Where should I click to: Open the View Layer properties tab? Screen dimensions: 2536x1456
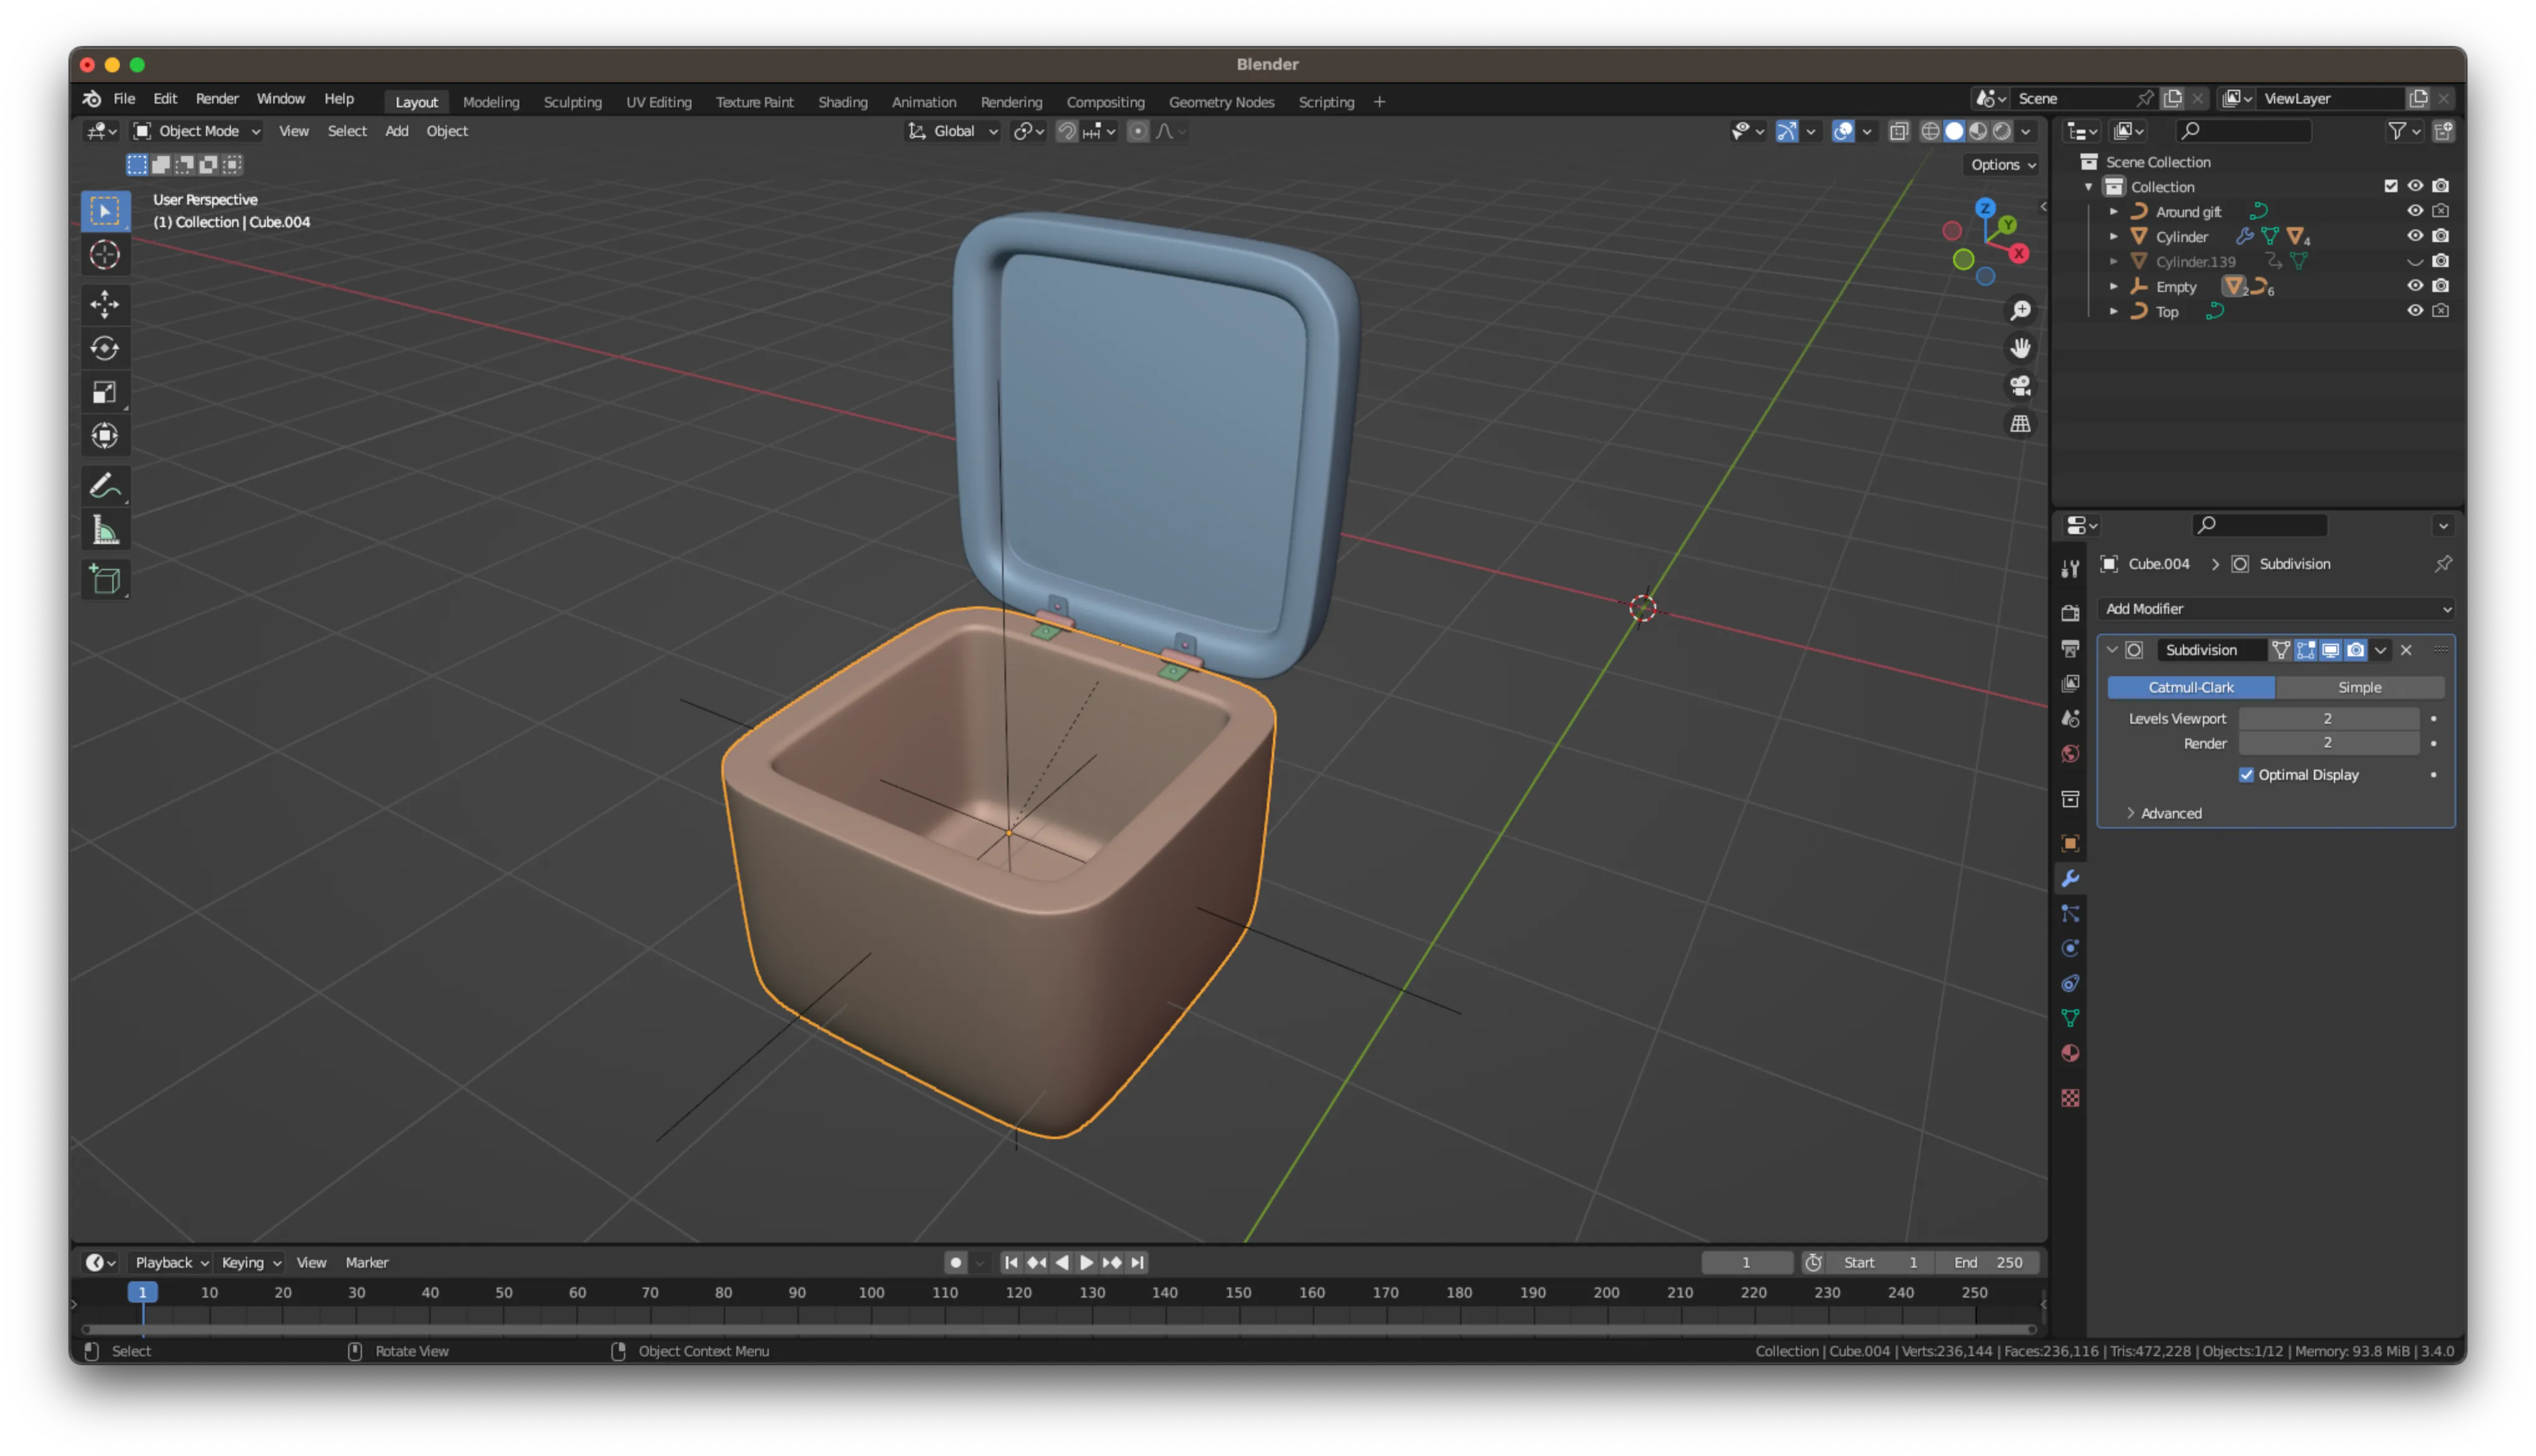coord(2070,684)
